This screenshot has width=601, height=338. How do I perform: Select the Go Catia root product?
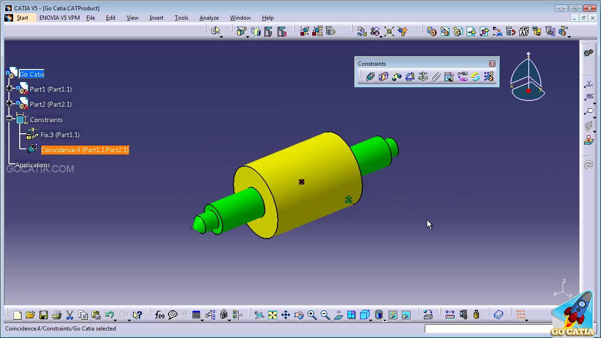click(31, 74)
